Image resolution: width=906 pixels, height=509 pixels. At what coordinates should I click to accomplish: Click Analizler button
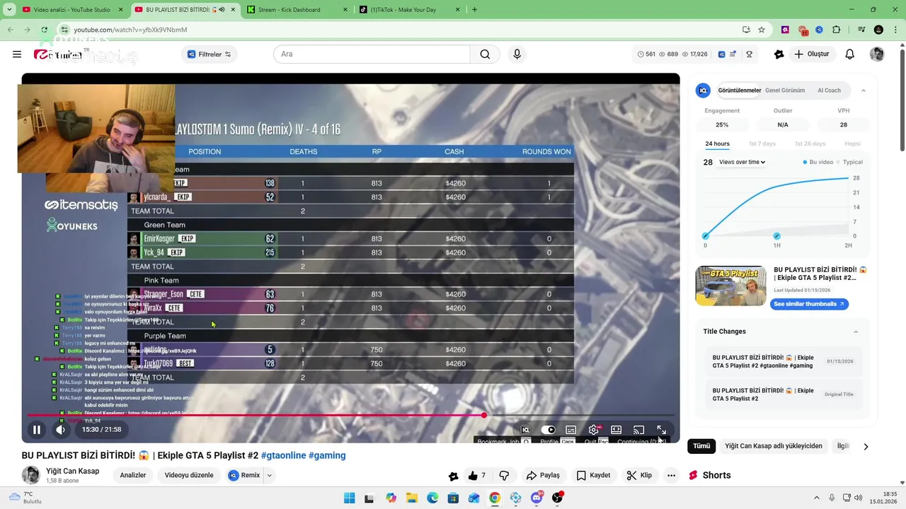click(133, 476)
